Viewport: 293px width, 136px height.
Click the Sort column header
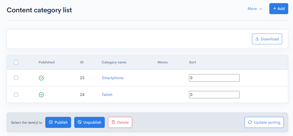pos(192,62)
